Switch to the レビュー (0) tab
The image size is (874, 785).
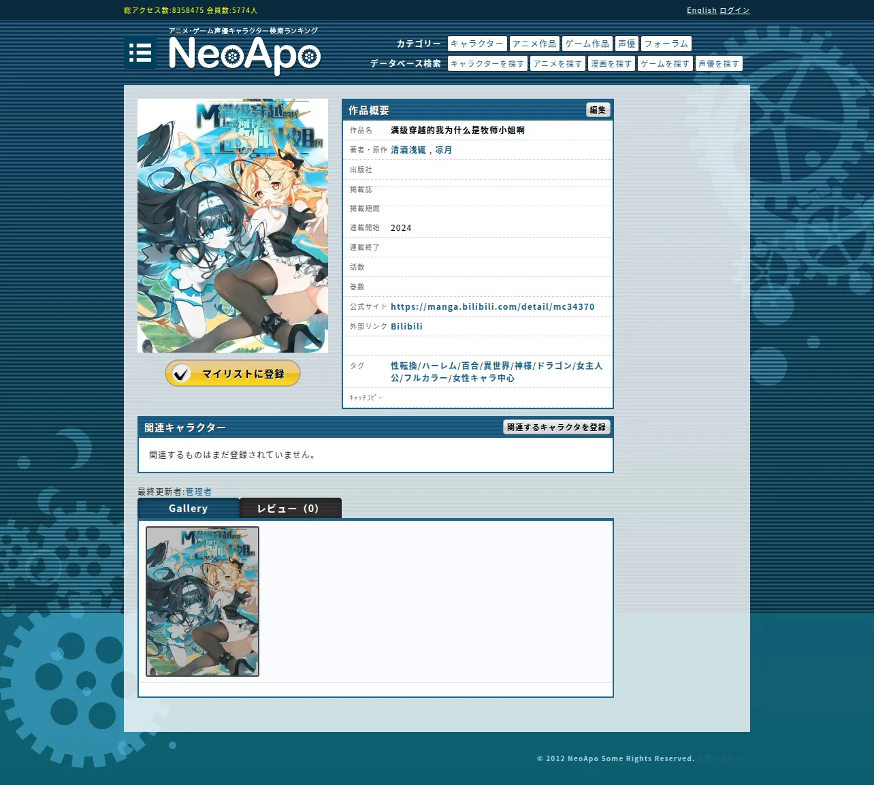coord(291,508)
